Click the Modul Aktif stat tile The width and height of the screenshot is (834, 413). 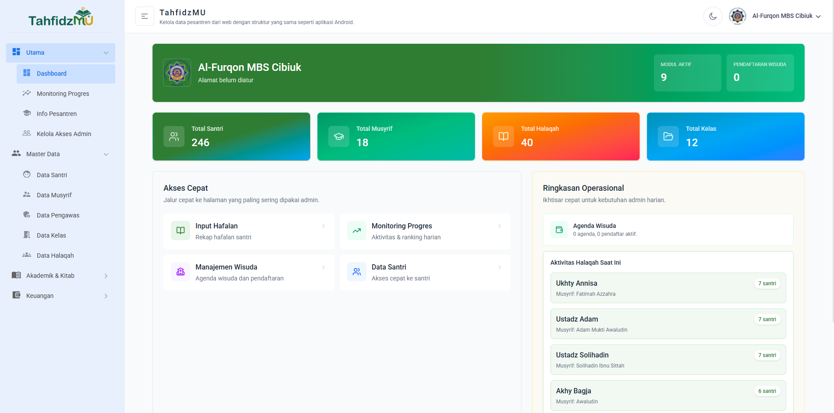[687, 73]
